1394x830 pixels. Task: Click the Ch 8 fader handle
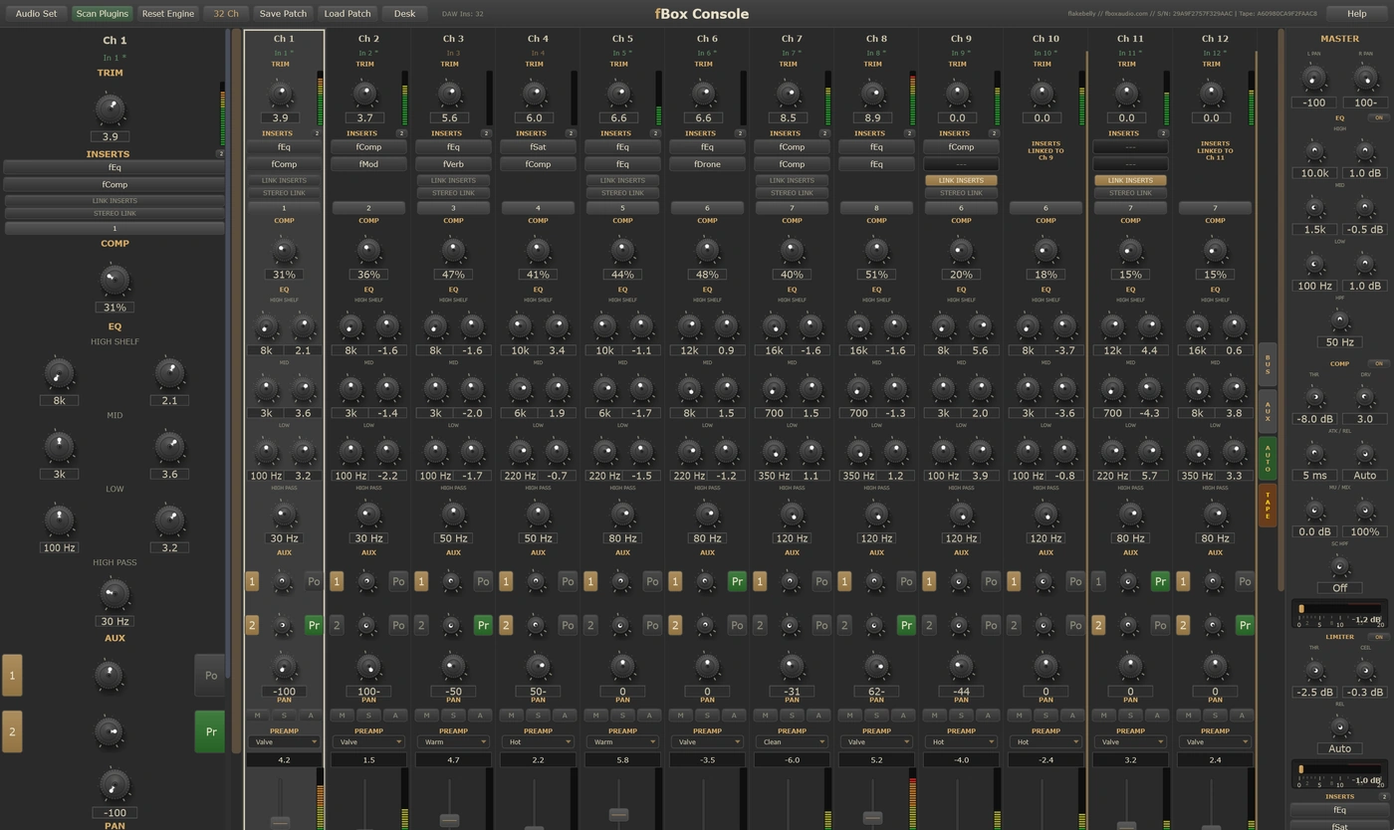pyautogui.click(x=872, y=817)
